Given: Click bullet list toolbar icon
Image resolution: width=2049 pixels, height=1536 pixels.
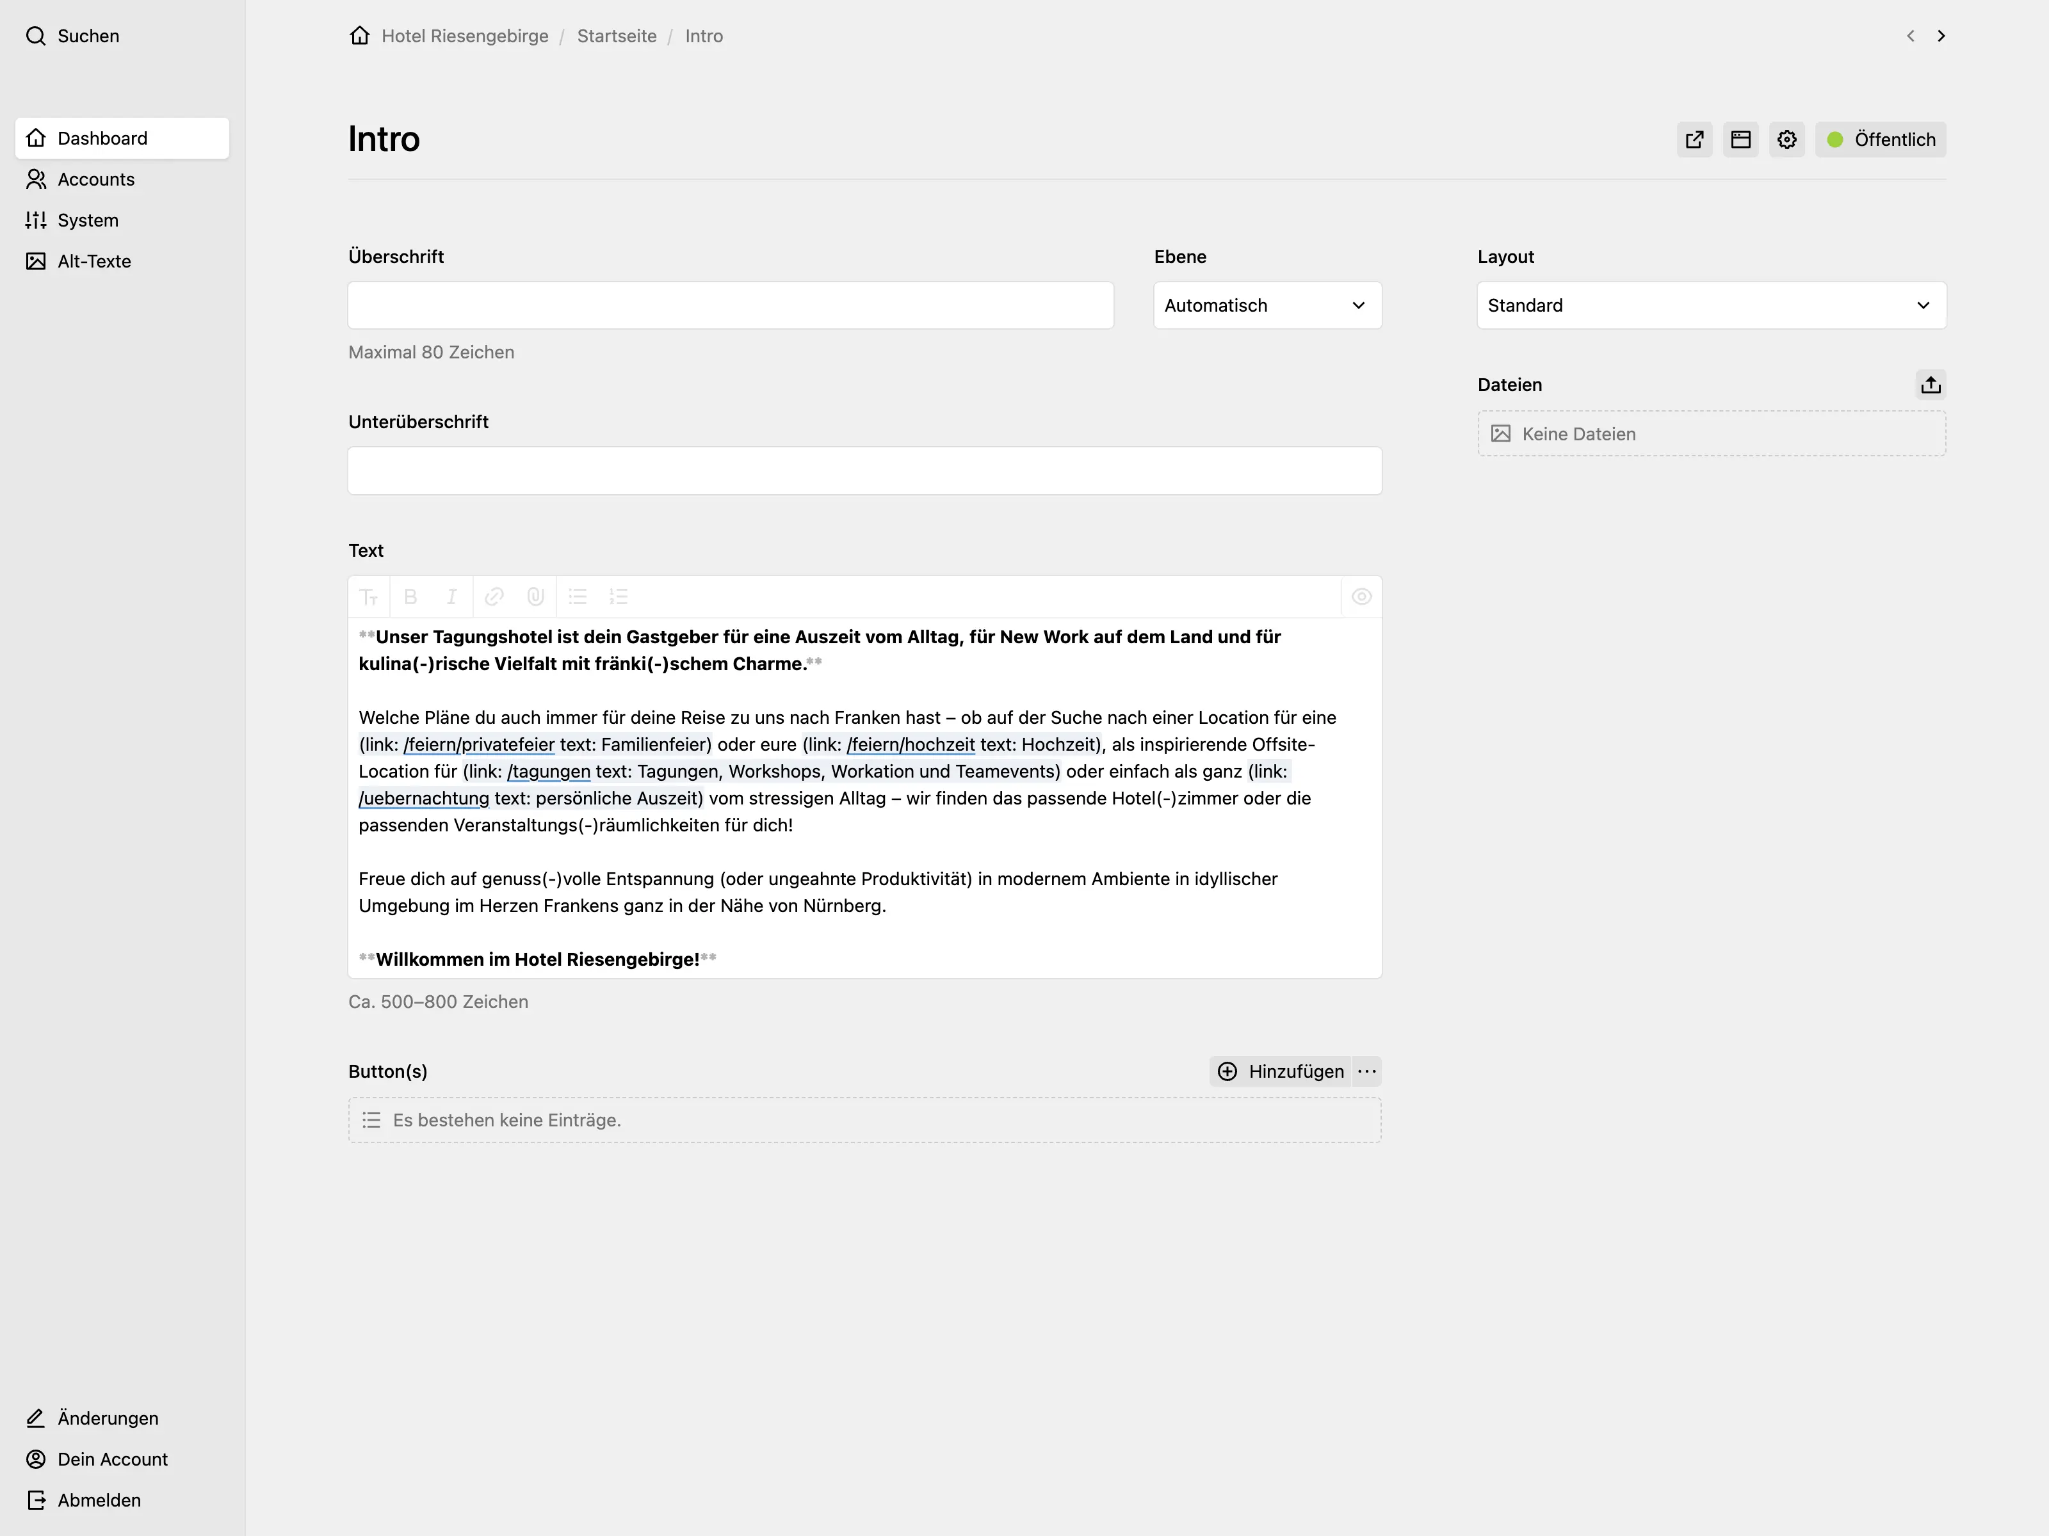Looking at the screenshot, I should (x=577, y=597).
